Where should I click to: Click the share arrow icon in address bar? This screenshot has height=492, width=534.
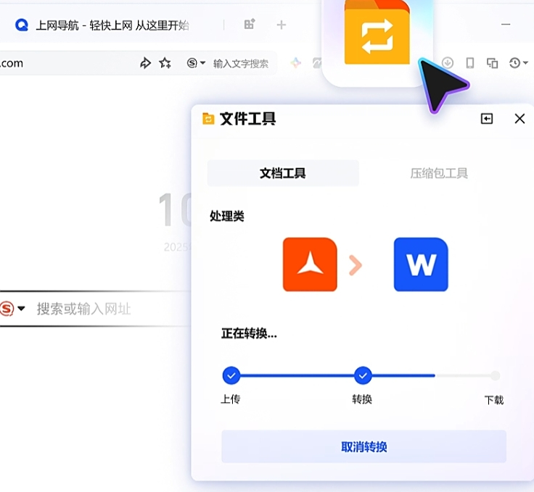point(145,63)
